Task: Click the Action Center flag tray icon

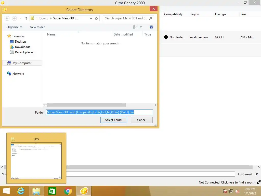Action: (225, 191)
